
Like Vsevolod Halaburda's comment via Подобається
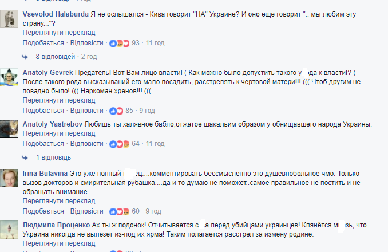tap(43, 43)
